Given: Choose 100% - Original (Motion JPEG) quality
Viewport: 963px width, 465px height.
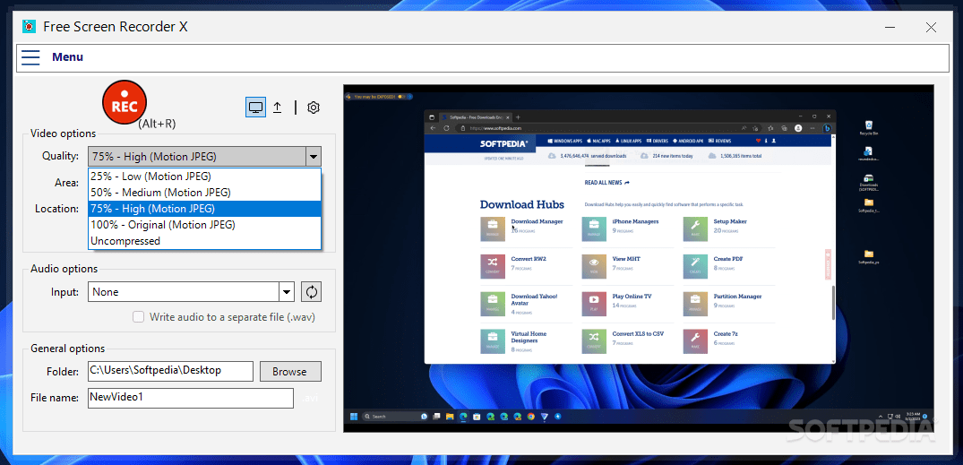Looking at the screenshot, I should 204,225.
